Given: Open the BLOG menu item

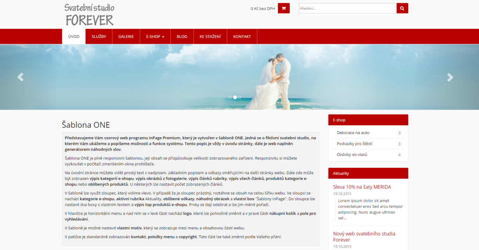Looking at the screenshot, I should click(x=182, y=37).
